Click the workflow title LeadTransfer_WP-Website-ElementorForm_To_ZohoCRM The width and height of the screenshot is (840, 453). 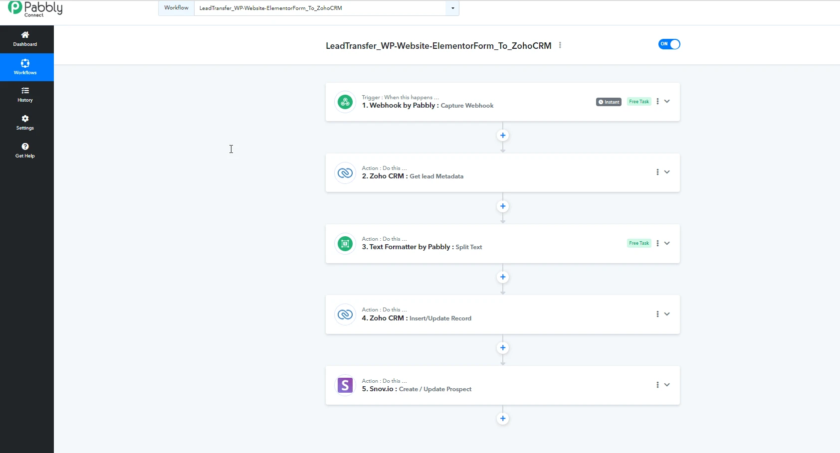pos(438,46)
